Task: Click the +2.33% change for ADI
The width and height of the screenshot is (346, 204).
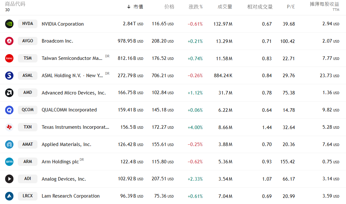Action: [195, 179]
